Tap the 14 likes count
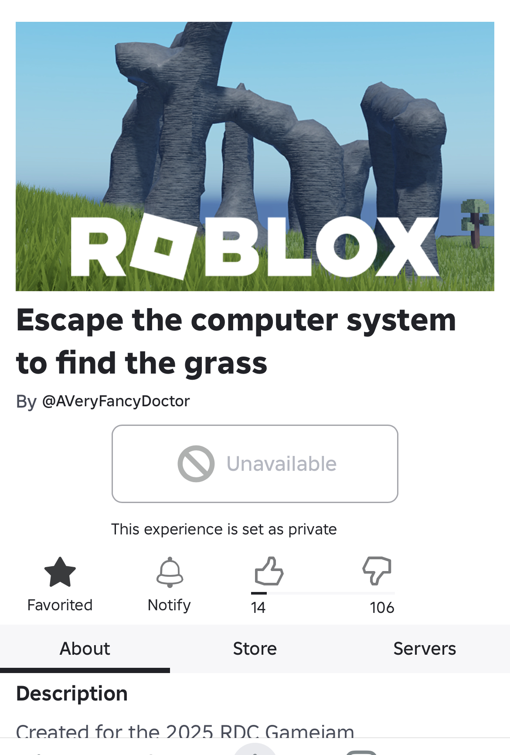 pyautogui.click(x=258, y=608)
